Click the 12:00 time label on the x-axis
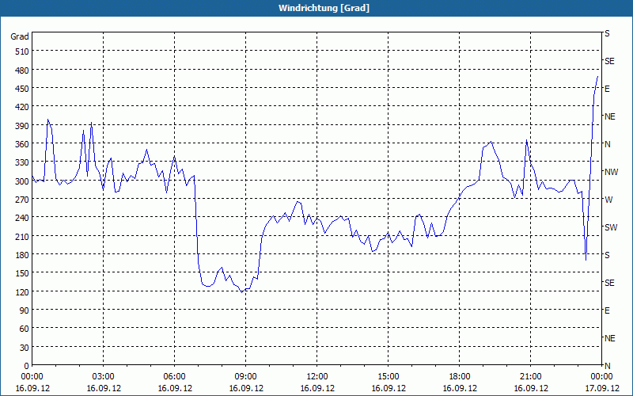The width and height of the screenshot is (633, 396). click(x=317, y=377)
